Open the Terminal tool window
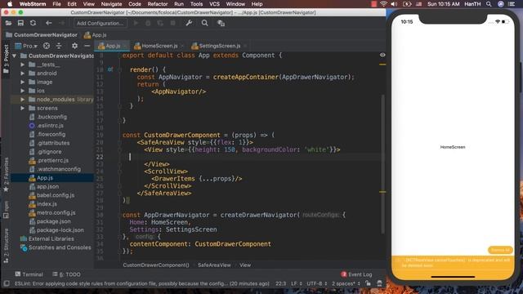Viewport: 523px width, 294px height. (x=29, y=274)
